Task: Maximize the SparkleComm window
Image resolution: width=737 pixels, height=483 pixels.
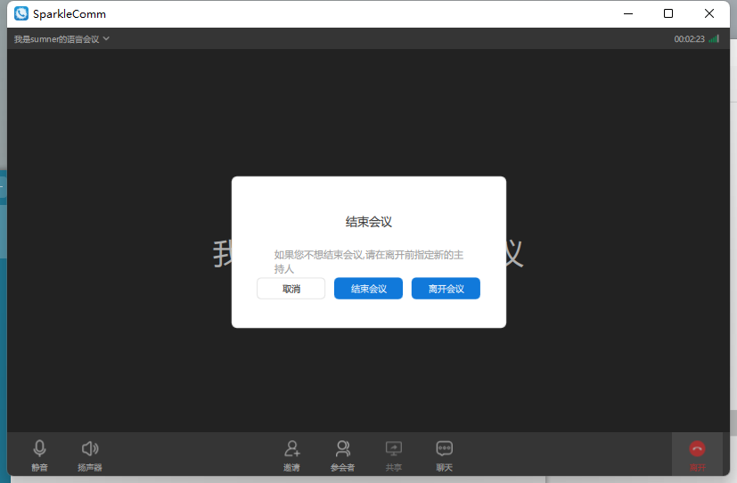Action: coord(668,13)
